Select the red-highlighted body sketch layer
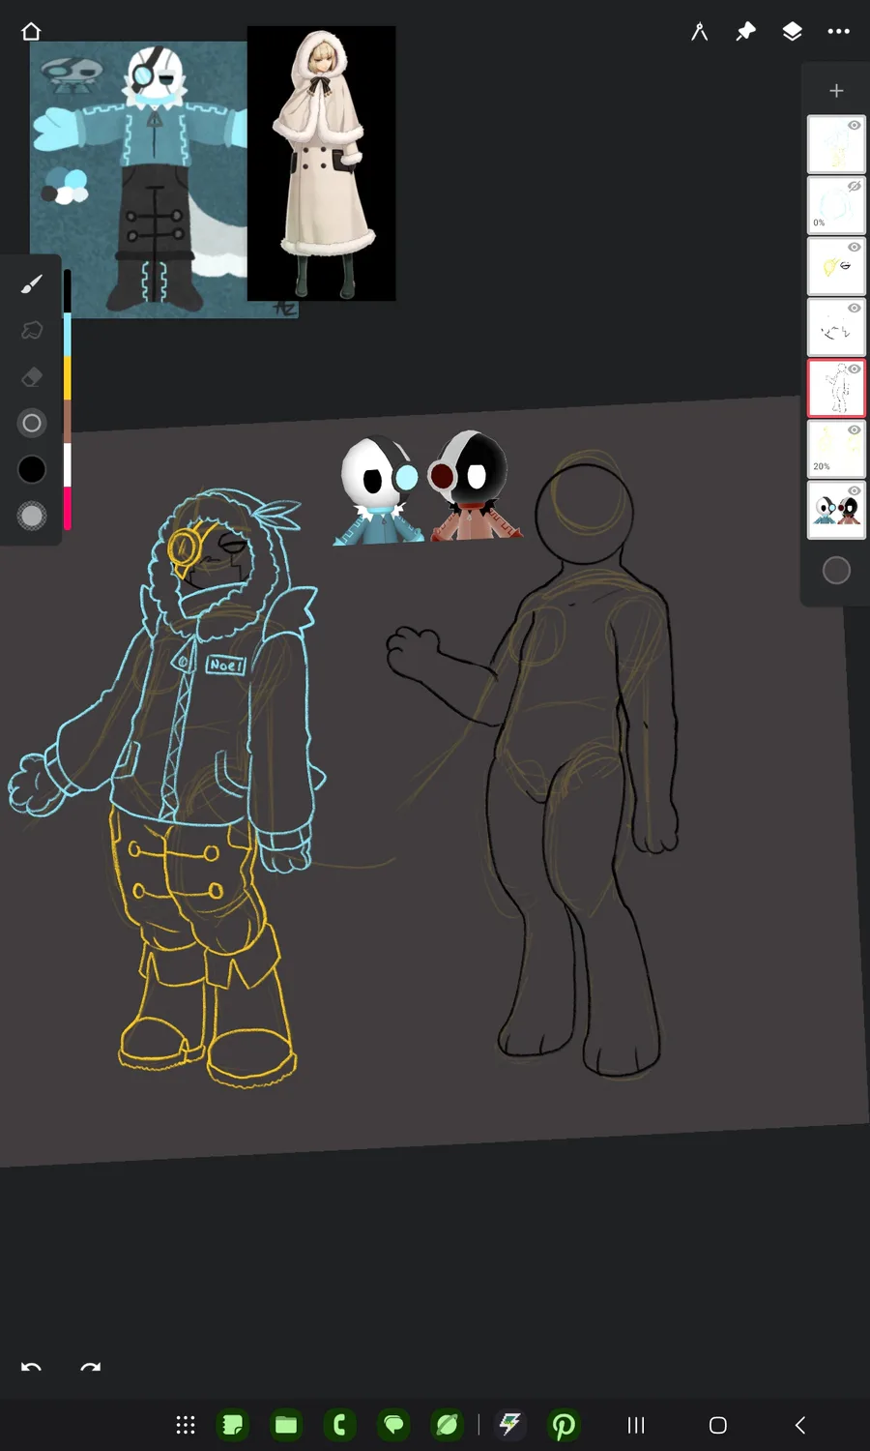 point(836,388)
